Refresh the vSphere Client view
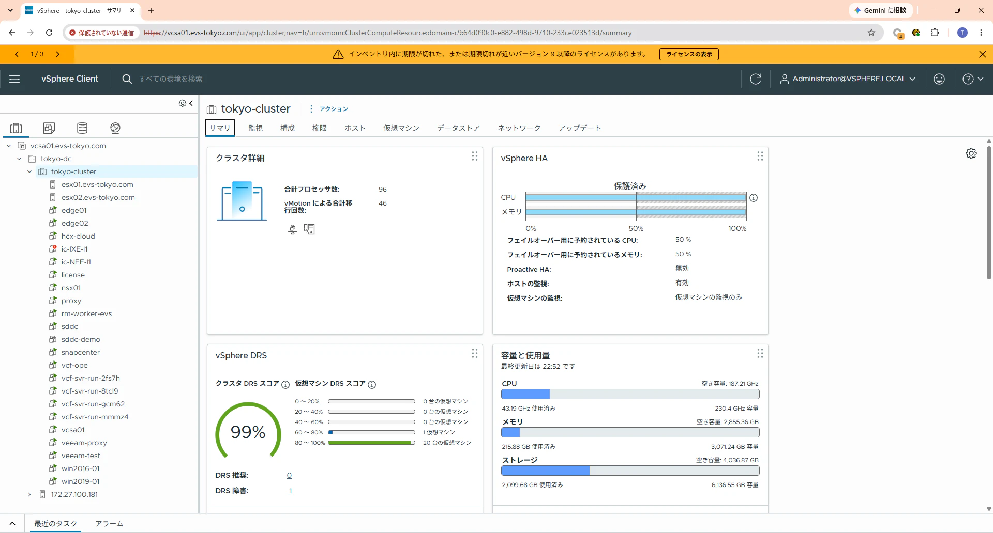 click(x=756, y=79)
